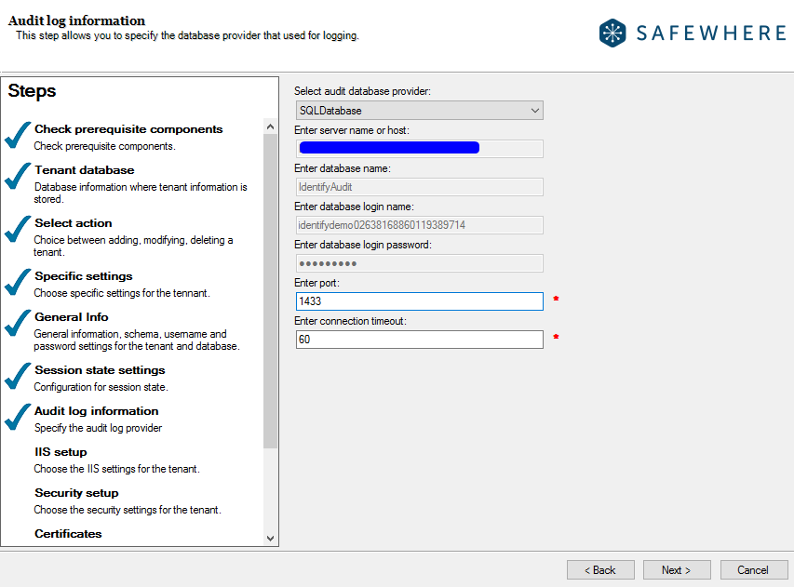Click the checkmark next to Session state settings
The height and width of the screenshot is (587, 794).
click(19, 376)
